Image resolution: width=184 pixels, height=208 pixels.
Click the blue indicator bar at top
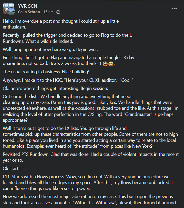pos(123,0)
